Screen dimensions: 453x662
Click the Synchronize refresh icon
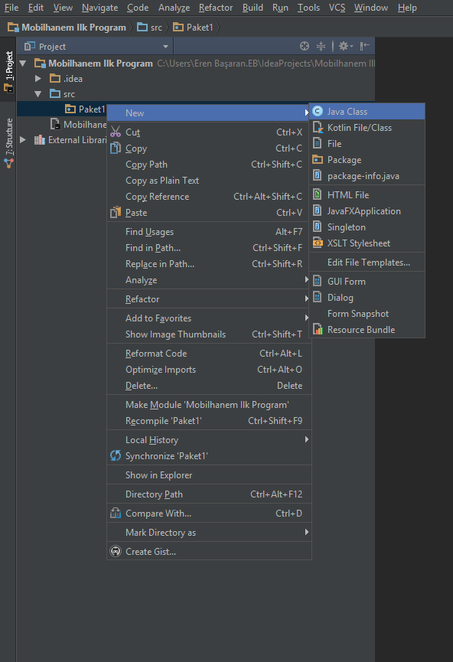(116, 455)
